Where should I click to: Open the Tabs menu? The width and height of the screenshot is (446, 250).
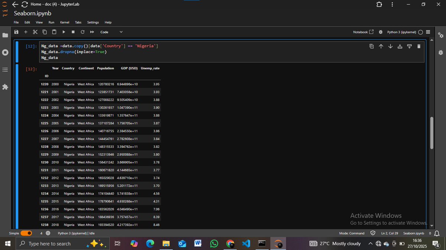[78, 23]
